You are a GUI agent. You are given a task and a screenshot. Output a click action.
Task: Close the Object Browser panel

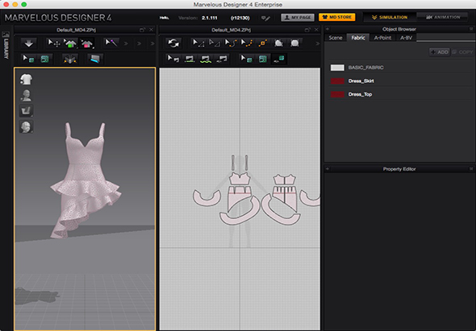click(471, 30)
